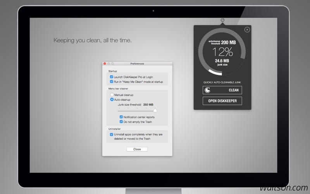Click the red close button of Preferences

(105, 64)
